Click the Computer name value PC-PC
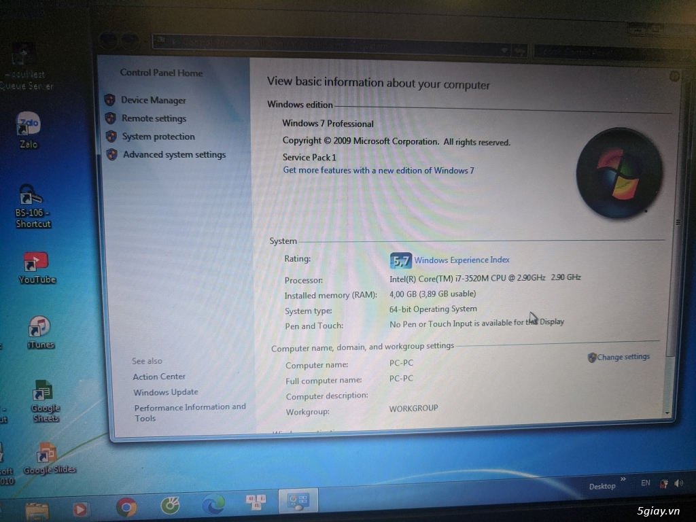Viewport: 696px width, 522px height. (x=401, y=363)
